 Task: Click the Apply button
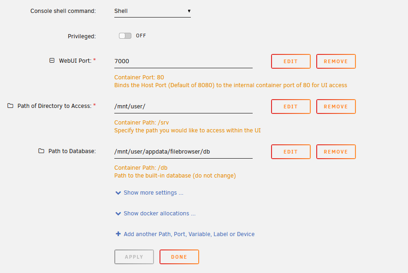click(134, 257)
